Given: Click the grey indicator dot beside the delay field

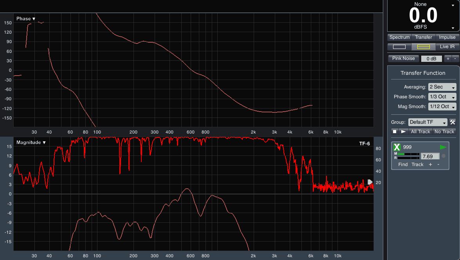Looking at the screenshot, I should [x=444, y=156].
